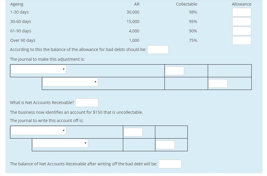This screenshot has height=176, width=267.
Task: Click the credit amount field of the adjustment journal
Action: pyautogui.click(x=218, y=83)
